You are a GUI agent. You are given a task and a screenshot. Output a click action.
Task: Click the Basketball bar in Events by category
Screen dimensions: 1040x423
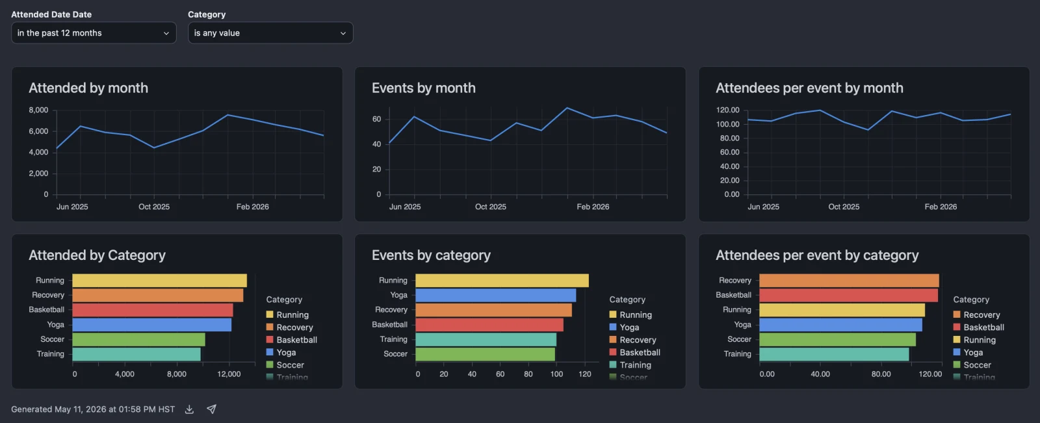489,325
